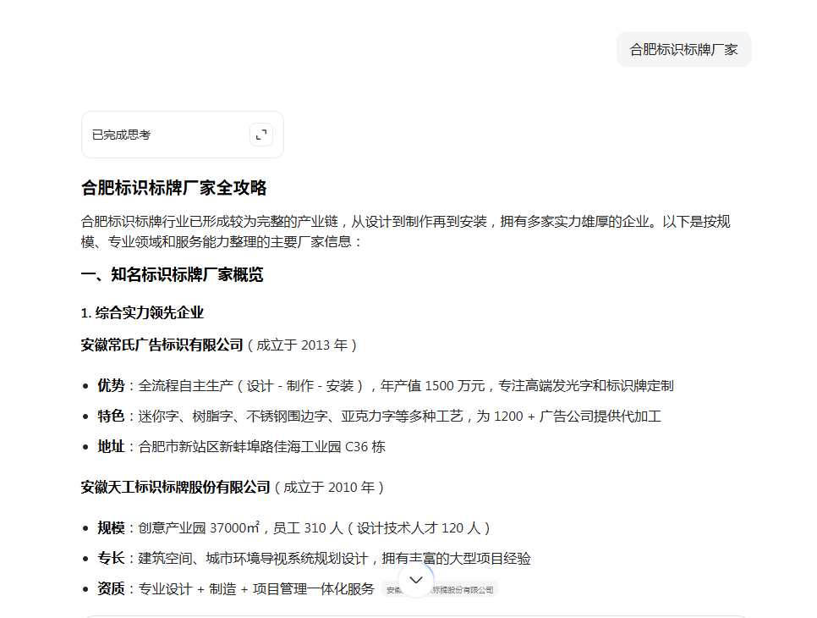Click the bold text 安徽常氏广告标识有限公司

[162, 345]
